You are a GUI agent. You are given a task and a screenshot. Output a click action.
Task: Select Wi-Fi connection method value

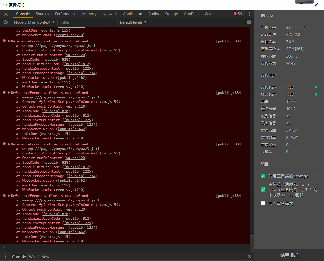(291, 63)
